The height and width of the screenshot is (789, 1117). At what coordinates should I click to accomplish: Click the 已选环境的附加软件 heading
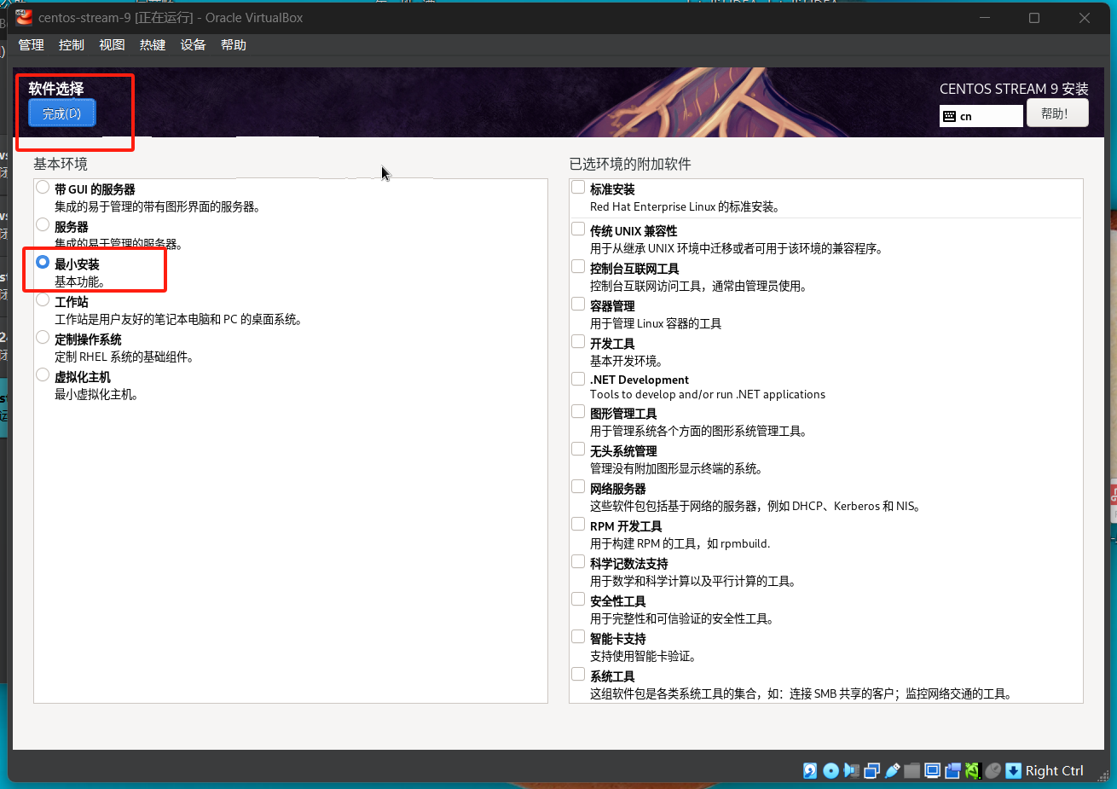point(630,164)
